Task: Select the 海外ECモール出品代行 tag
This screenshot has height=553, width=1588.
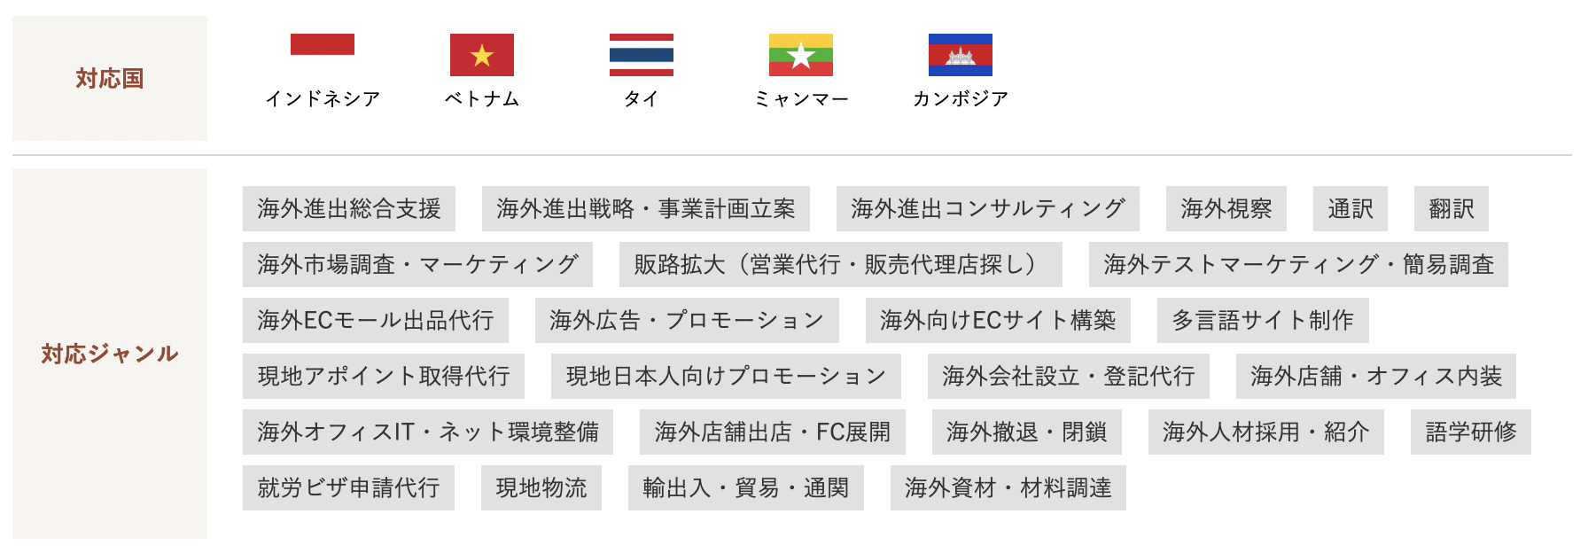Action: pyautogui.click(x=376, y=320)
